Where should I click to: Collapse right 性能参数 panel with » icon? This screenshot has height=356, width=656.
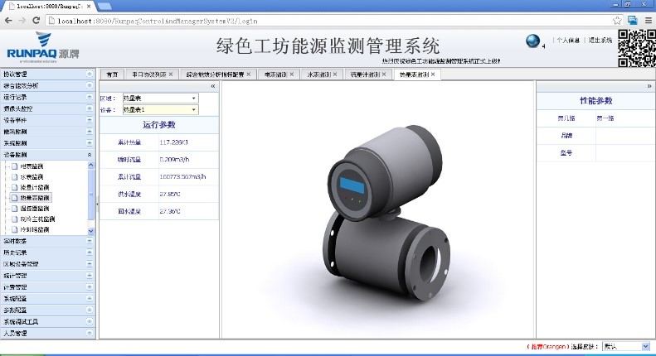coord(649,86)
